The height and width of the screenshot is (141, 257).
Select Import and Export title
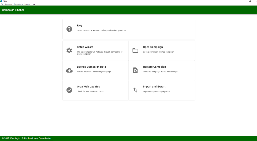coord(154,87)
